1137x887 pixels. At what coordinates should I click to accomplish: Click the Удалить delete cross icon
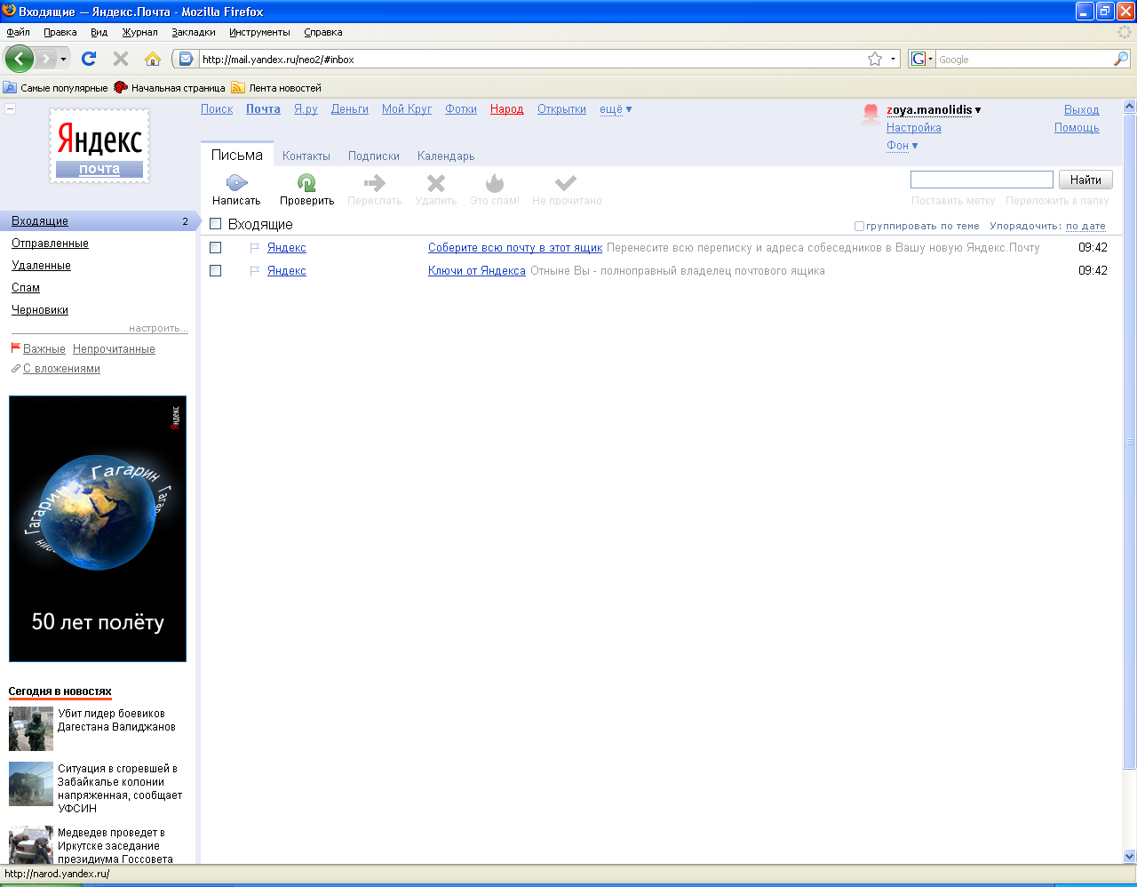pos(435,182)
